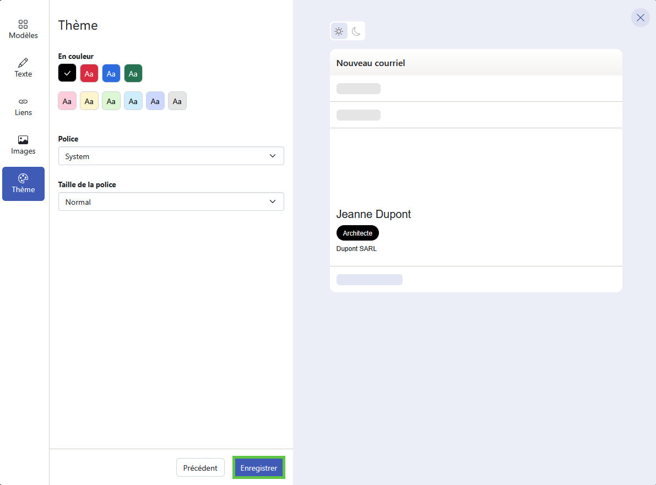Open the Texte pencil section
The image size is (656, 485).
[23, 68]
